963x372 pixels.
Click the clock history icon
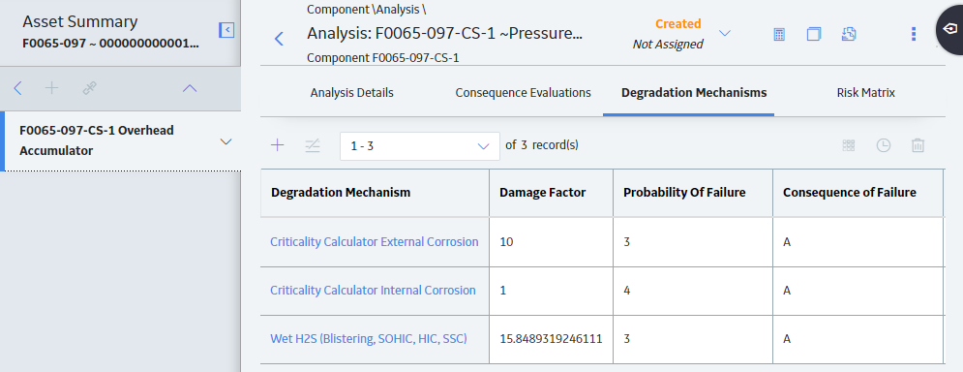coord(884,145)
